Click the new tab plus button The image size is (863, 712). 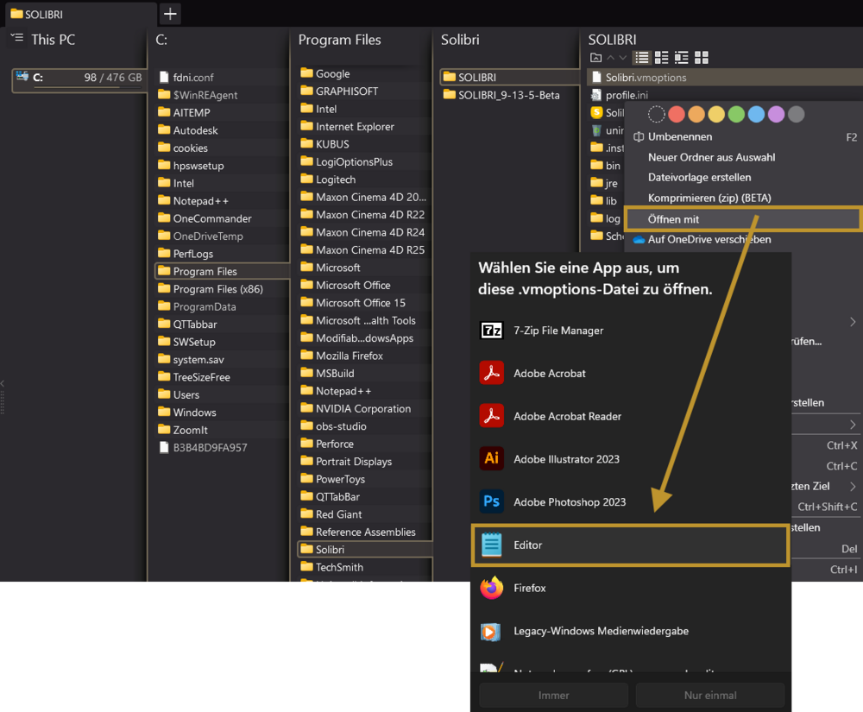click(170, 14)
